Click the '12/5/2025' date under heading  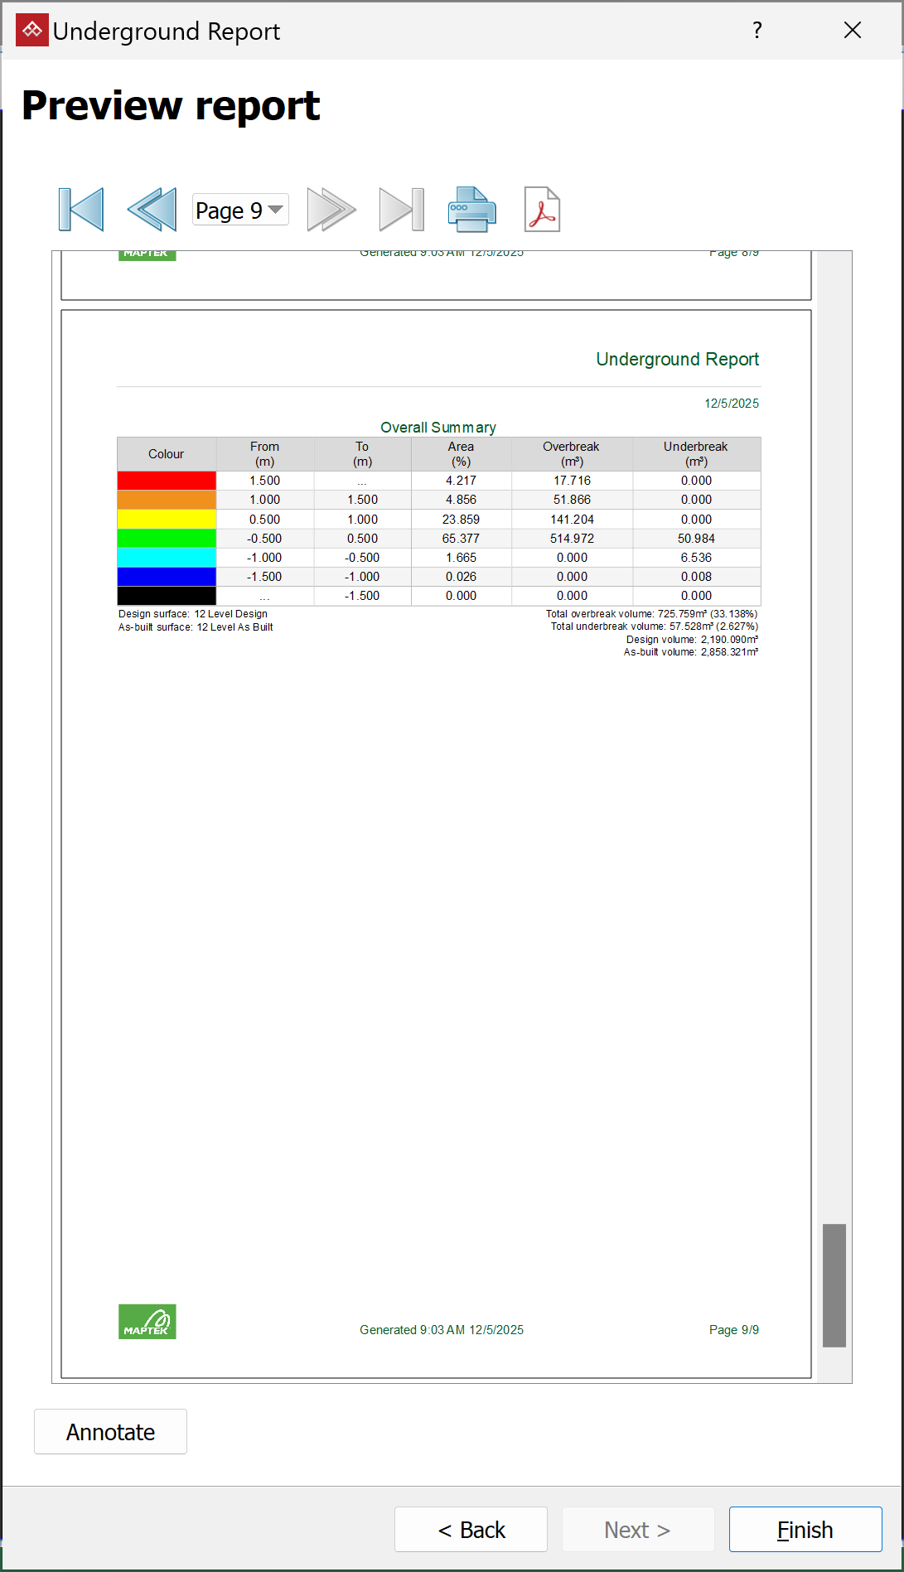tap(732, 404)
